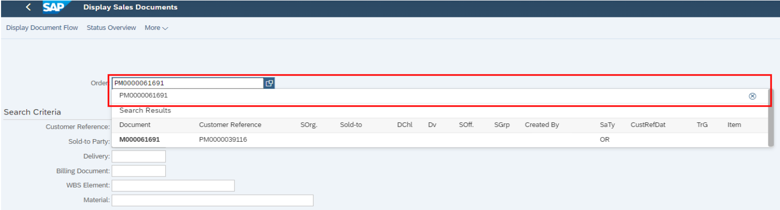This screenshot has height=210, width=780.
Task: Click the back arrow icon
Action: coord(28,7)
